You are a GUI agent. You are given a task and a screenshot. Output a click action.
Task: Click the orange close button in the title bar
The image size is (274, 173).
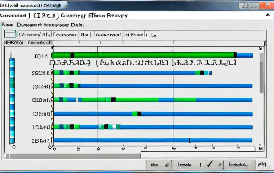[267, 5]
